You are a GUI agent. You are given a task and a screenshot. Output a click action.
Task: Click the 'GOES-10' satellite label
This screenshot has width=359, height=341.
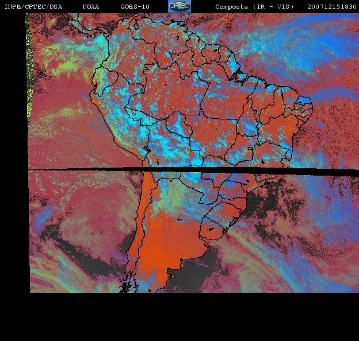click(135, 7)
